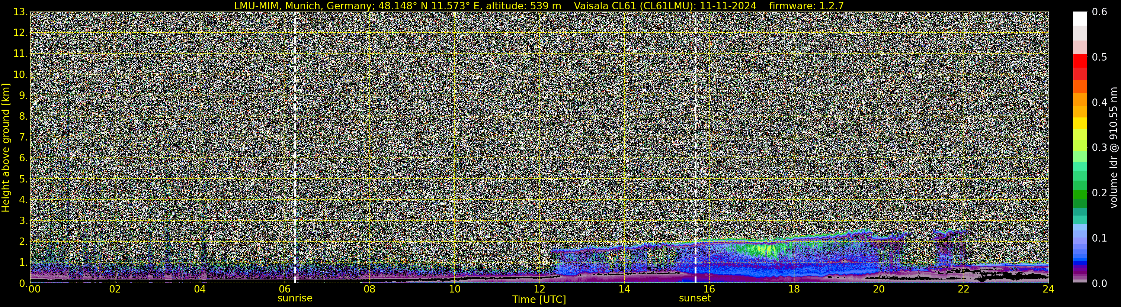Click the "2." height axis tick label
This screenshot has height=307, width=1121.
click(x=23, y=241)
